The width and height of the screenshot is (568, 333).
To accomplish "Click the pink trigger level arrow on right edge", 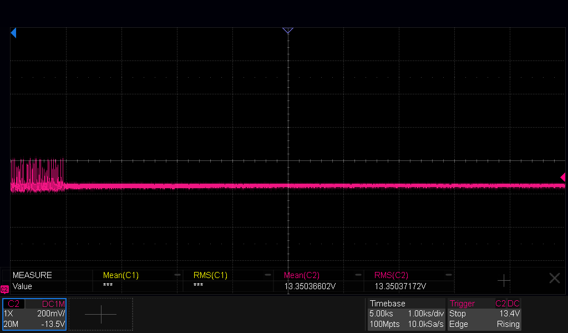I will coord(562,177).
